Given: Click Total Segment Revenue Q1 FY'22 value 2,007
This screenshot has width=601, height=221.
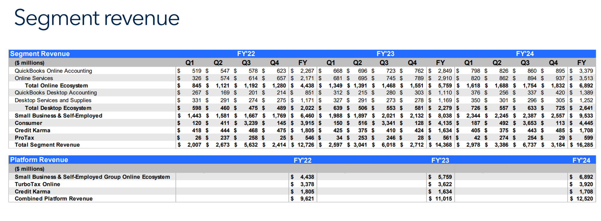Looking at the screenshot, I should pos(194,145).
